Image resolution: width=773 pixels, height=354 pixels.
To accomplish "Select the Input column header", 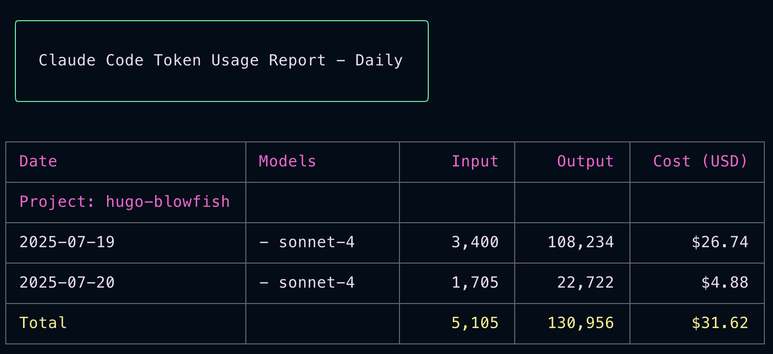I will [475, 161].
